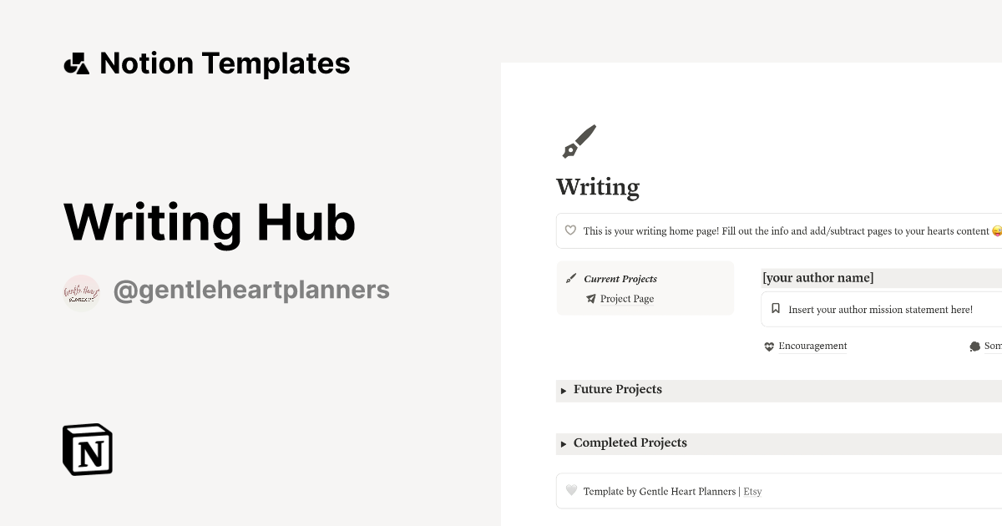Screen dimensions: 1002x526
Task: Click the [your author name] heading field
Action: [x=817, y=277]
